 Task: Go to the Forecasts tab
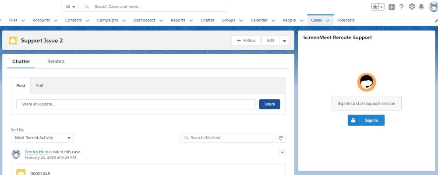coord(346,20)
